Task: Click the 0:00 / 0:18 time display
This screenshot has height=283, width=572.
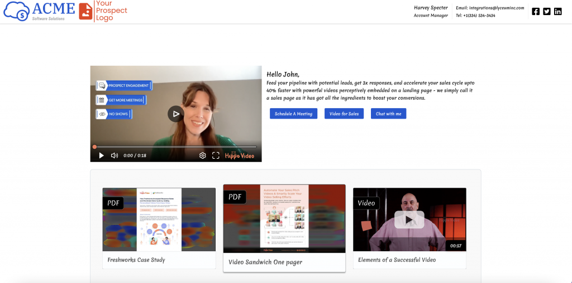Action: (x=135, y=155)
